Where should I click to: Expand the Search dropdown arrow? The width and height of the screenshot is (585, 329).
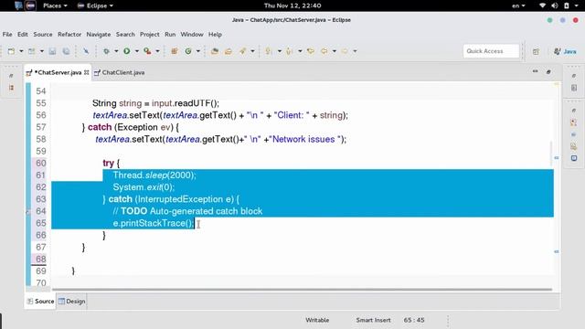tap(252, 51)
